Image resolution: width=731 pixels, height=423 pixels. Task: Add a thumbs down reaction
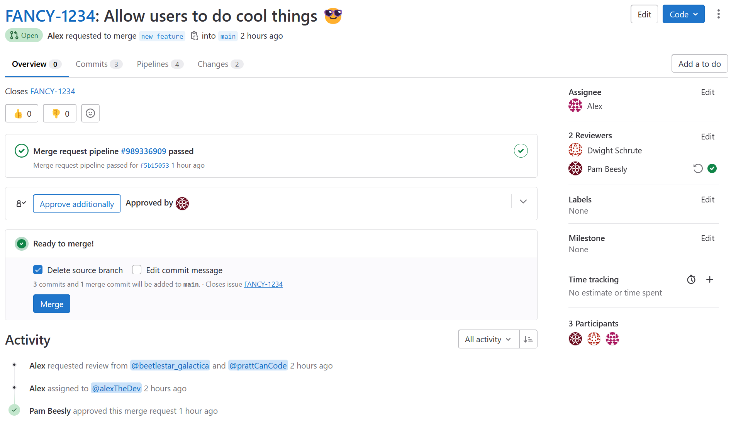[x=60, y=114]
